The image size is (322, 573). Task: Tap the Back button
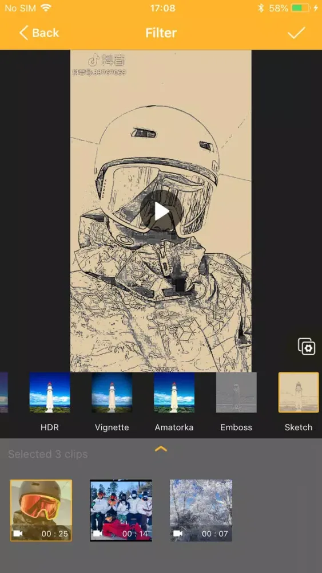click(39, 33)
